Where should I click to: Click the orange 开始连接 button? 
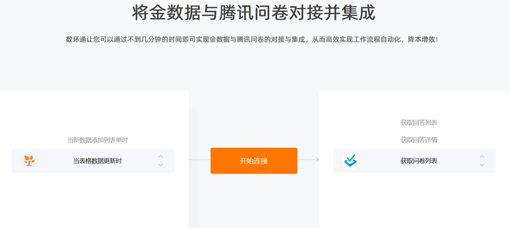(254, 161)
